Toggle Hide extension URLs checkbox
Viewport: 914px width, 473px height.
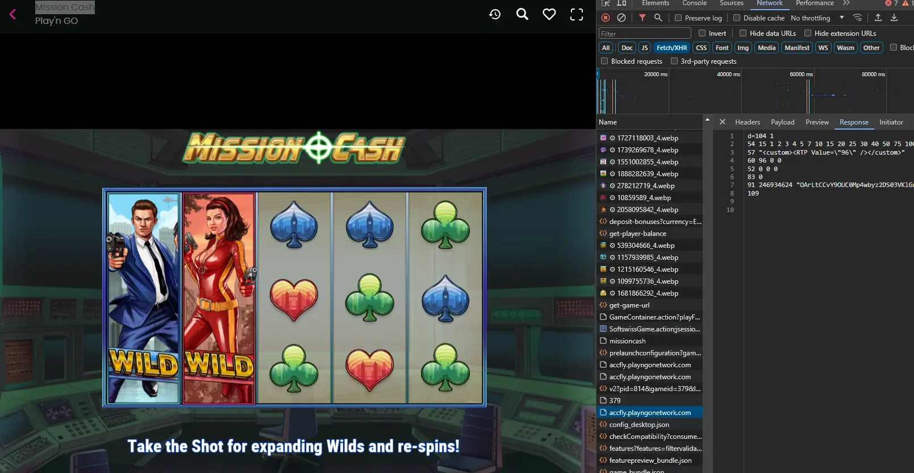[808, 33]
